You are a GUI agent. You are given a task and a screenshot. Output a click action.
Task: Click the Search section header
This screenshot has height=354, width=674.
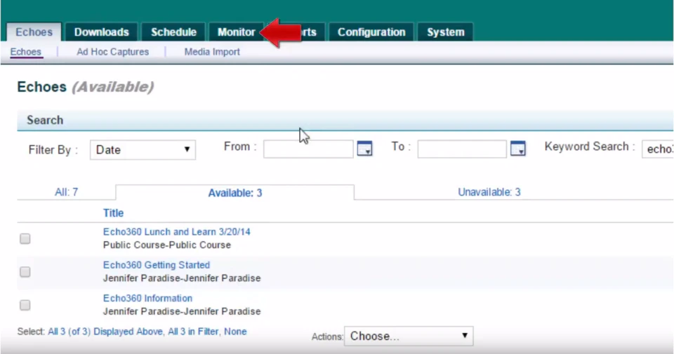[345, 120]
